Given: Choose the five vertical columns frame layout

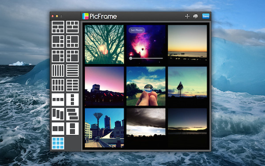Looking at the screenshot, I should [58, 70].
